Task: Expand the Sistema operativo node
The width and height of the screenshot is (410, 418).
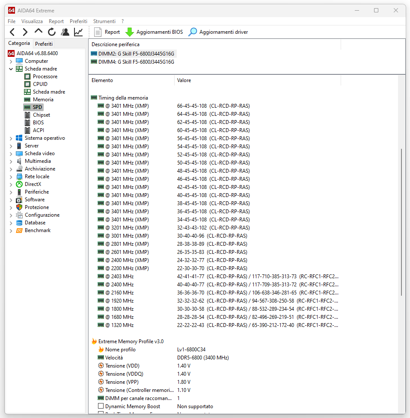Action: point(11,138)
